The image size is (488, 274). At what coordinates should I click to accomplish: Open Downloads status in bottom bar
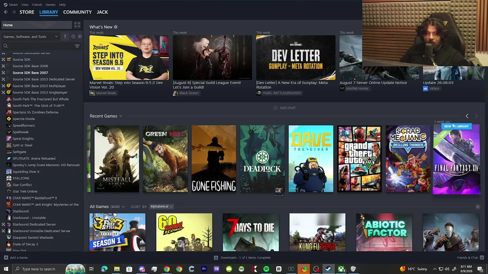click(242, 258)
